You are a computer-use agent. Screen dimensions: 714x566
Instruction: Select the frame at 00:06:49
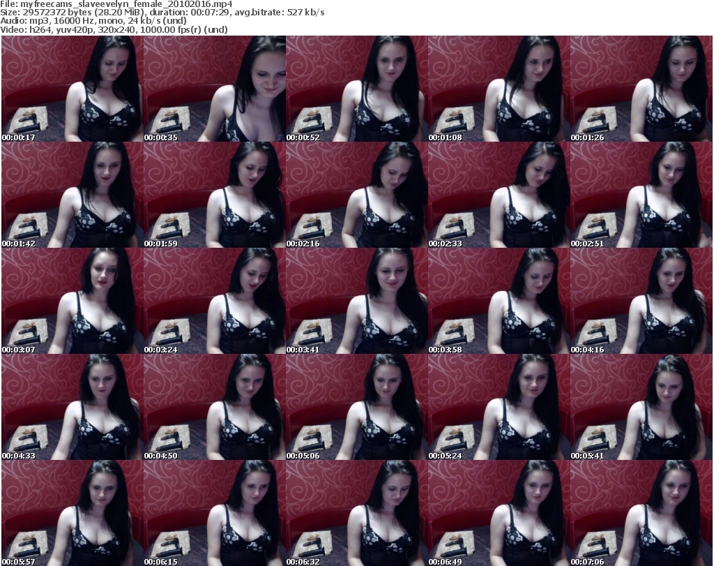[x=499, y=513]
